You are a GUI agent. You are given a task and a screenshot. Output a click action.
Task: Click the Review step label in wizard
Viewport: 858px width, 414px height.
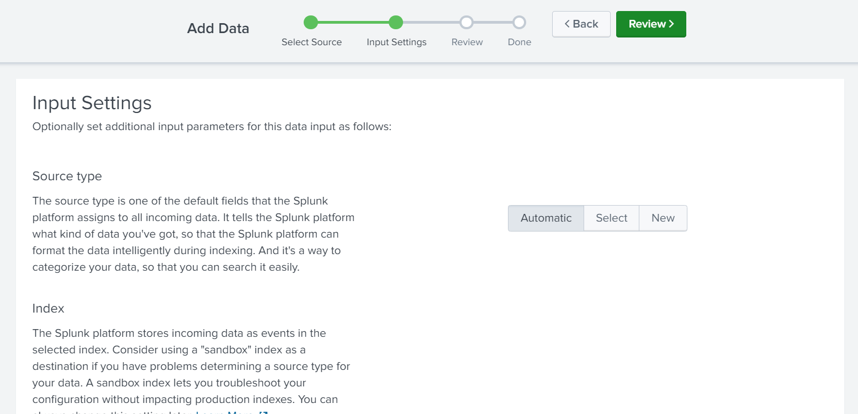coord(467,42)
